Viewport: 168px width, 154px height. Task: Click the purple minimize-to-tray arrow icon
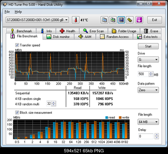139,20
